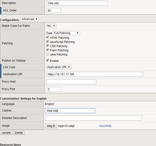Click the Application URI field
The image size is (156, 146).
tap(94, 74)
